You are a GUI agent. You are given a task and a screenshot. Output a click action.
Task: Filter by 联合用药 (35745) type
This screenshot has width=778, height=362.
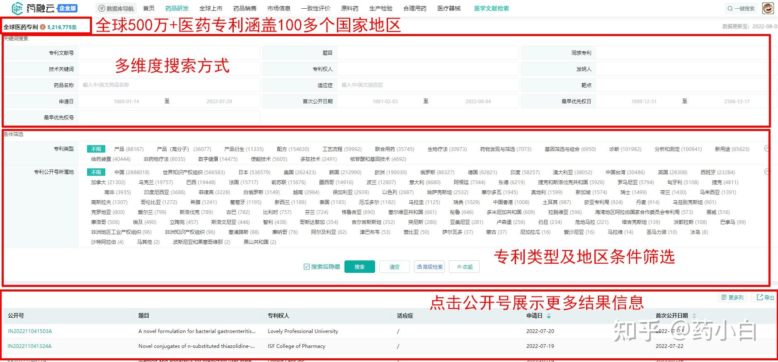click(395, 149)
